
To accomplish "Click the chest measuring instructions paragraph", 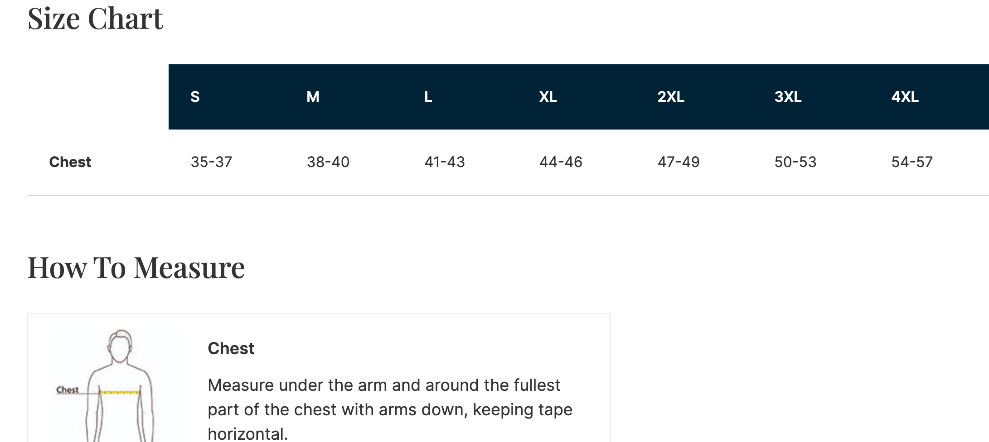I will click(x=390, y=409).
